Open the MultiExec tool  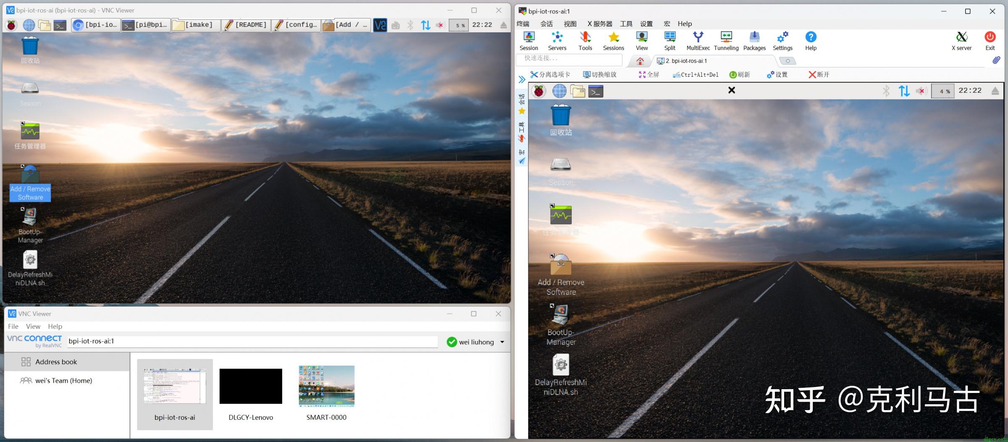point(698,41)
